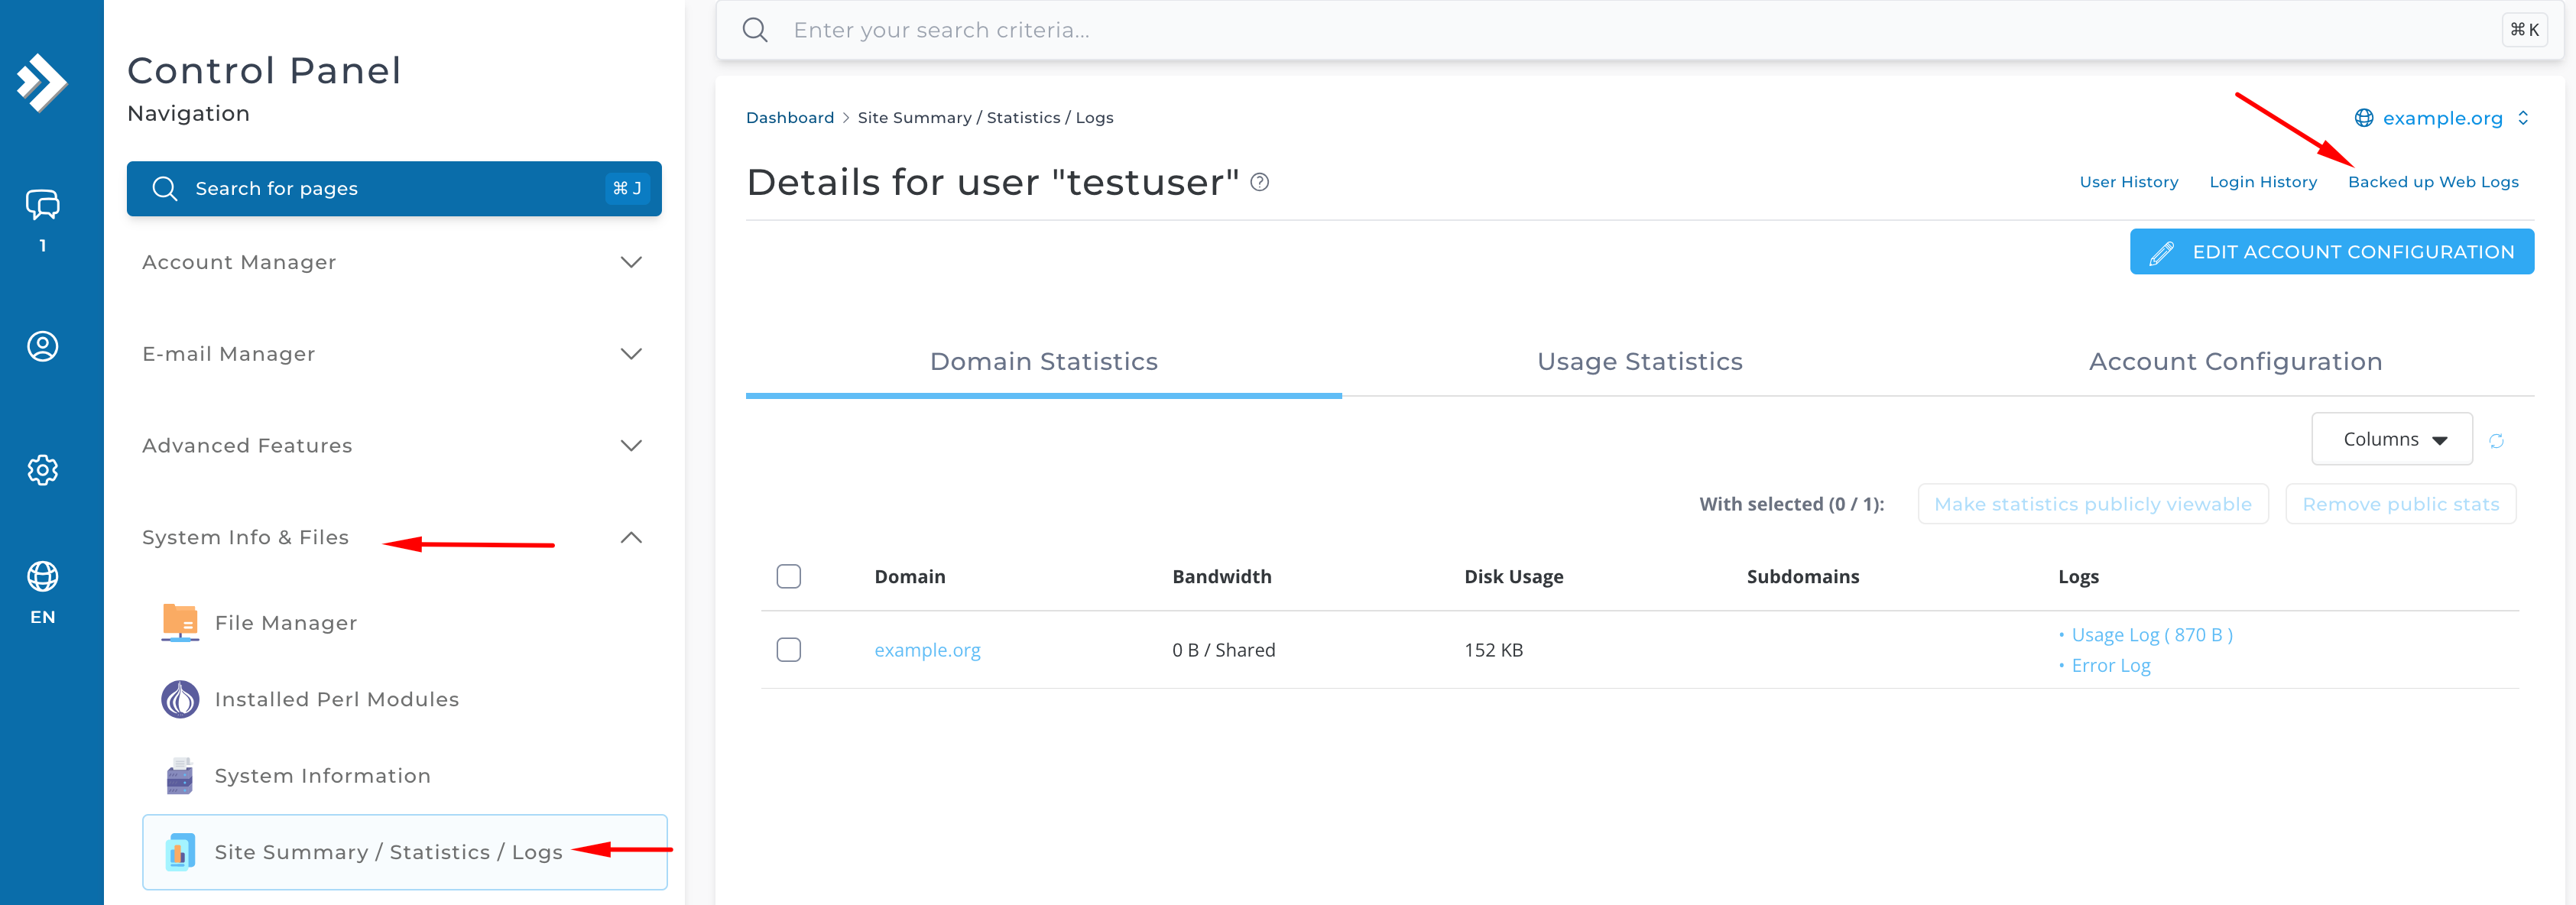
Task: Switch to the Usage Statistics tab
Action: [x=1639, y=362]
